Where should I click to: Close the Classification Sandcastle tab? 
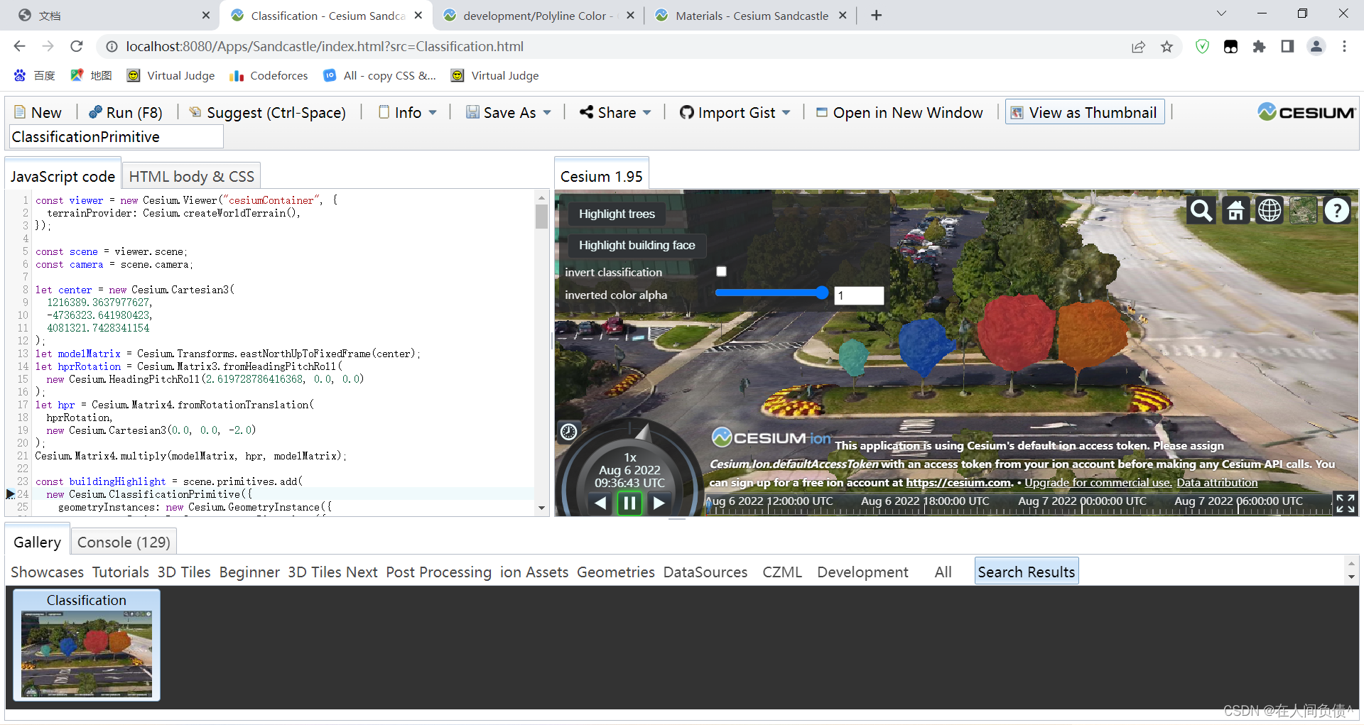(418, 15)
